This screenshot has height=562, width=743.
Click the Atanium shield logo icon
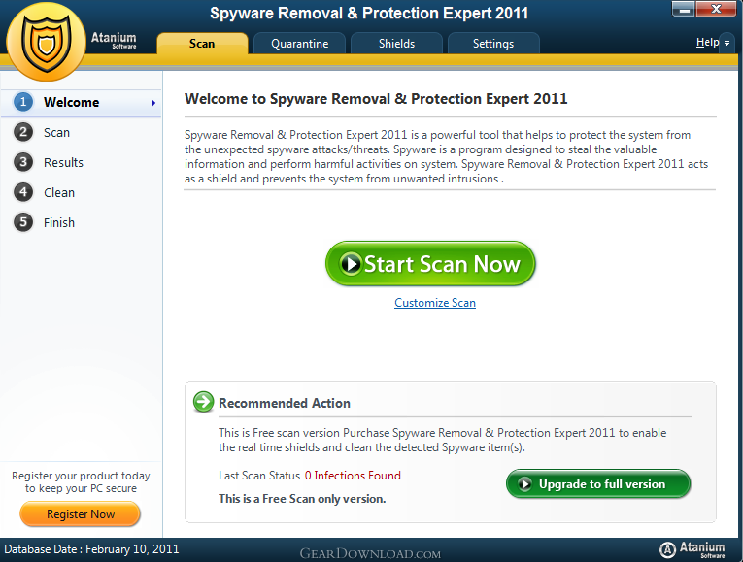pyautogui.click(x=46, y=42)
